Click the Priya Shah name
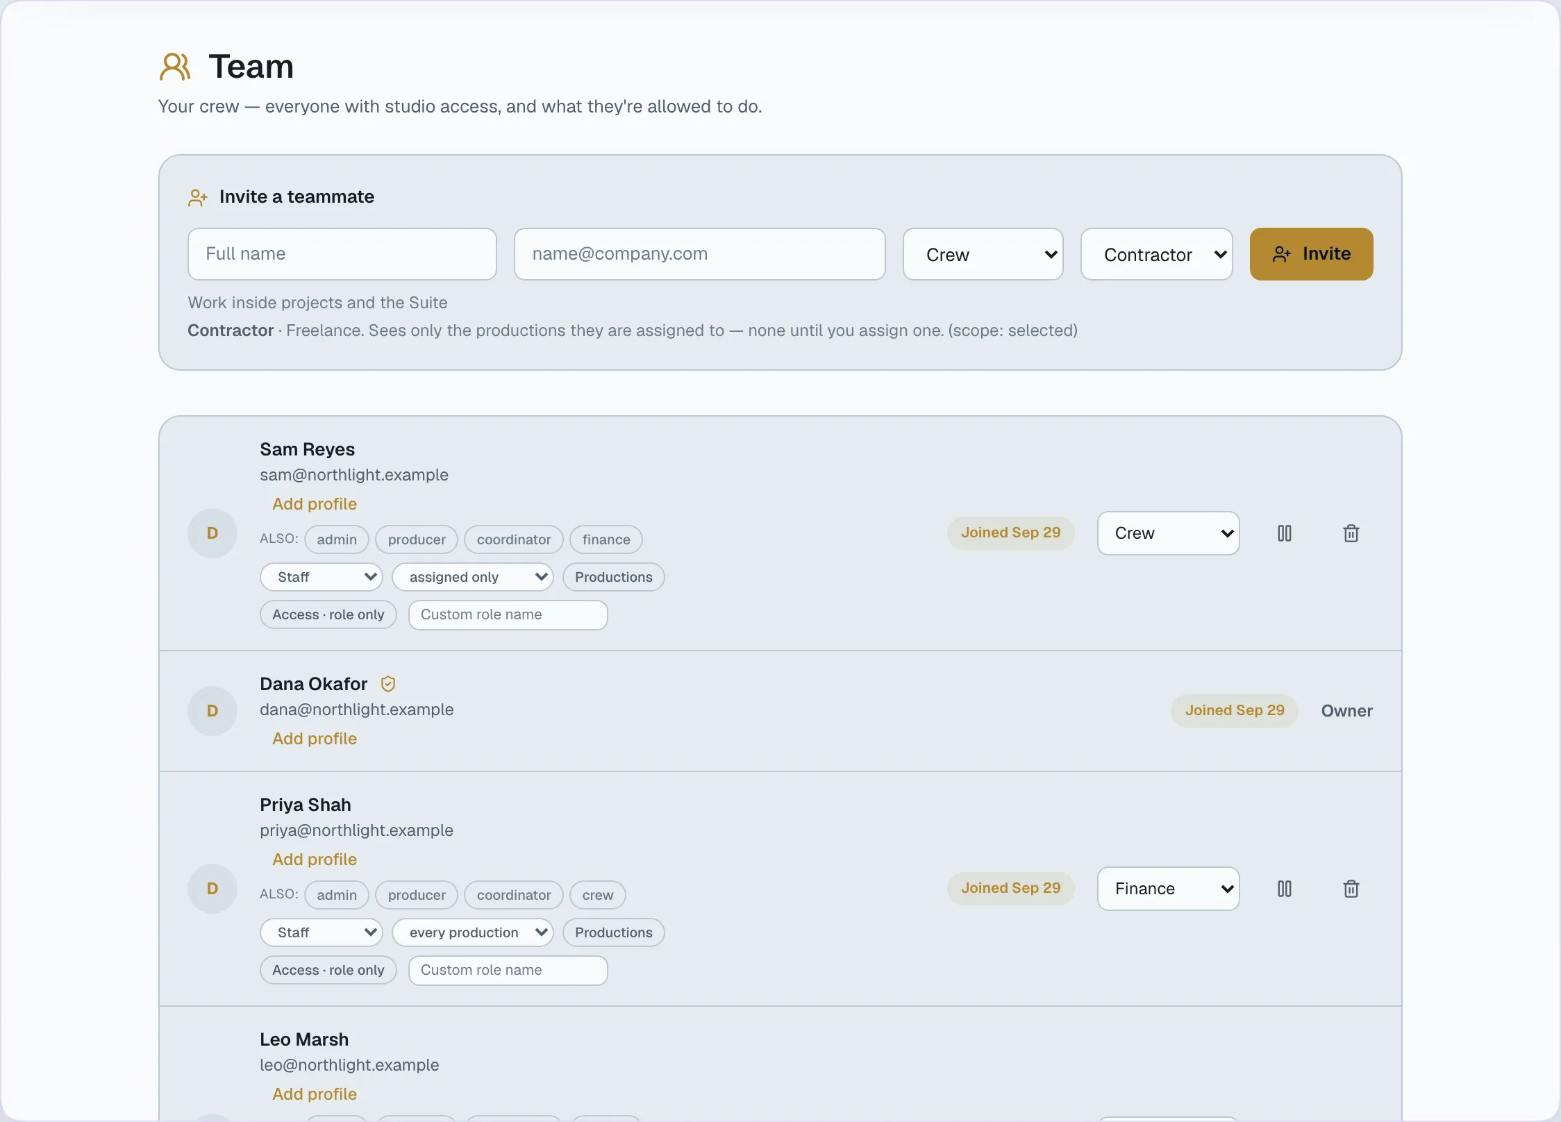Screen dimensions: 1561x1122 click(x=306, y=805)
